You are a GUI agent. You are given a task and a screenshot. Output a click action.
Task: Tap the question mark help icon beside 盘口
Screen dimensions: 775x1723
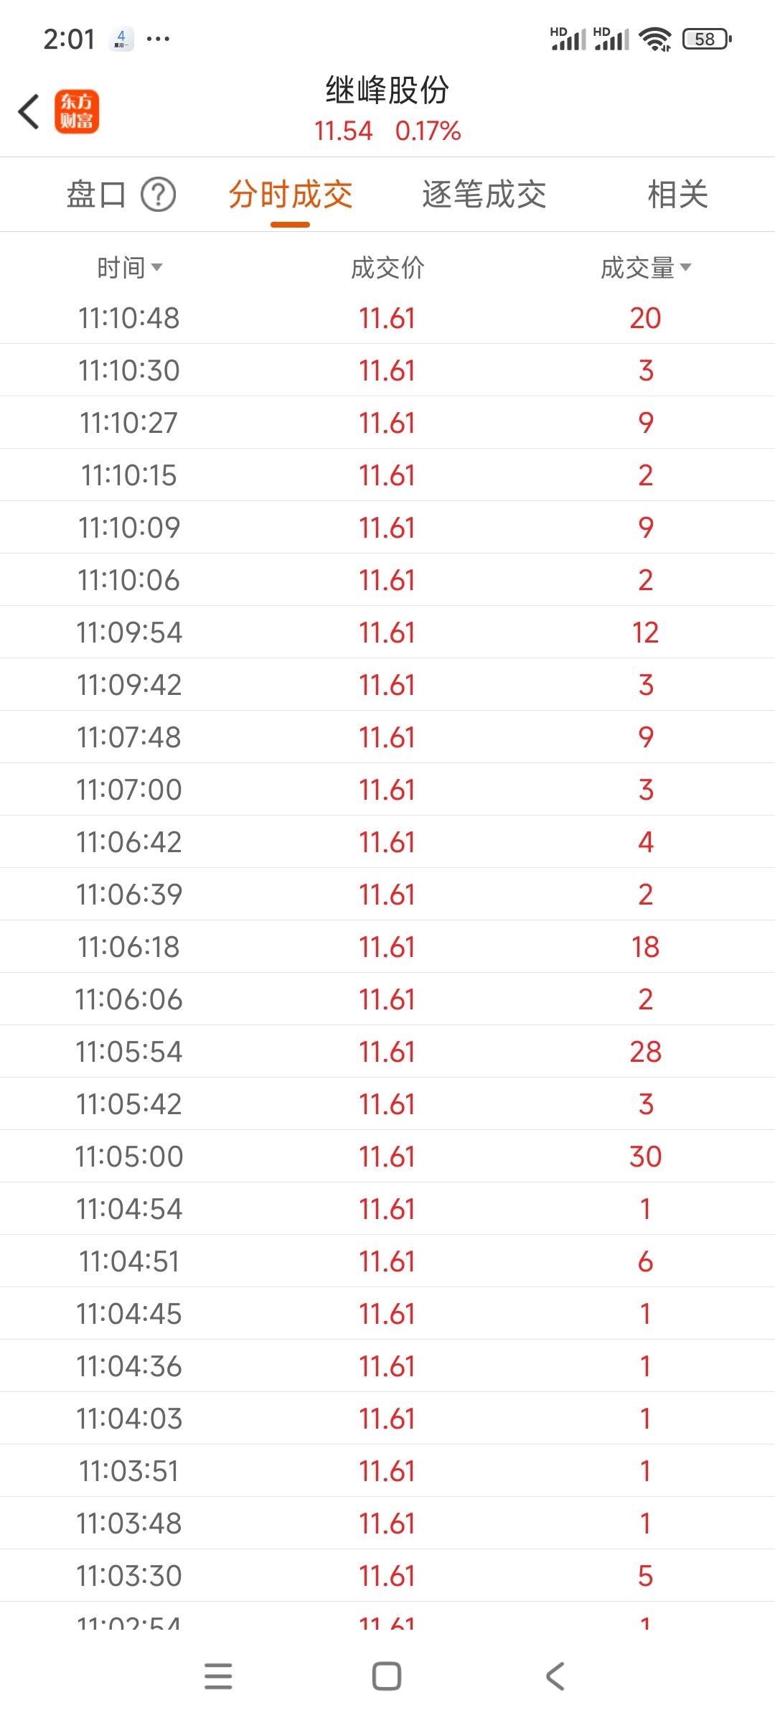tap(158, 195)
